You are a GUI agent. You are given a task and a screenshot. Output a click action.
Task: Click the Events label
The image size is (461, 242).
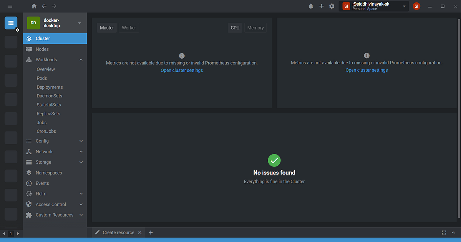click(x=42, y=183)
